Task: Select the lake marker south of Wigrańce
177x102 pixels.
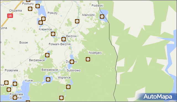Action: coord(68,87)
